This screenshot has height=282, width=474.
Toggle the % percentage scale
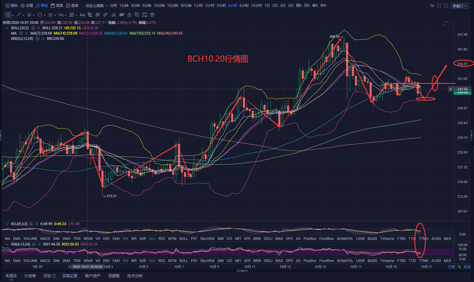click(x=459, y=267)
